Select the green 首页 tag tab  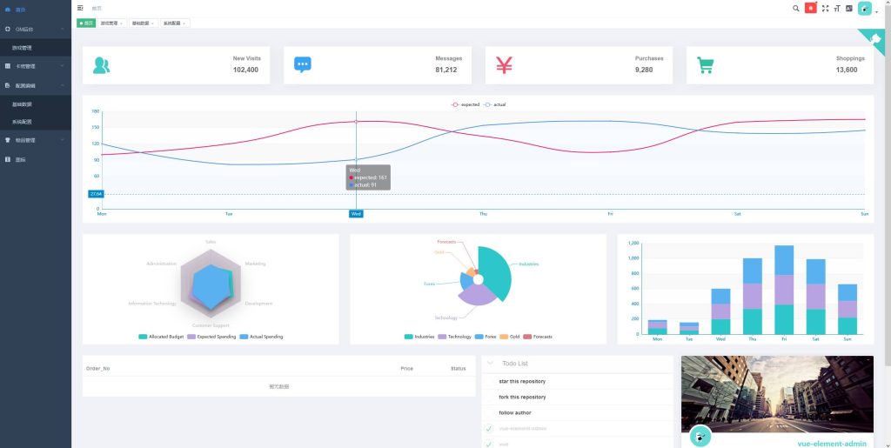(x=87, y=23)
